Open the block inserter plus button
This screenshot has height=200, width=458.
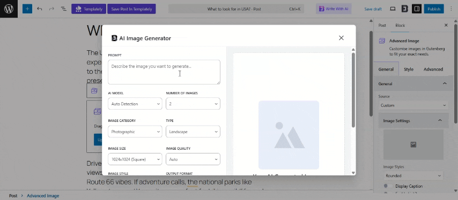click(27, 9)
